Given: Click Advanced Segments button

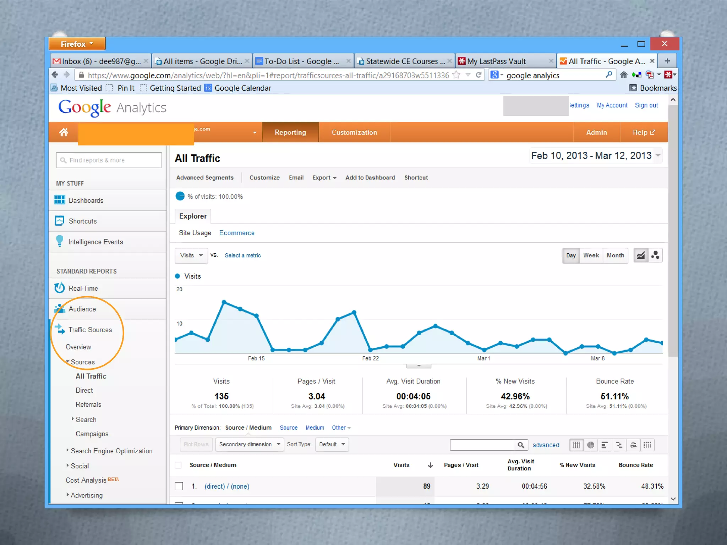Looking at the screenshot, I should pos(205,178).
